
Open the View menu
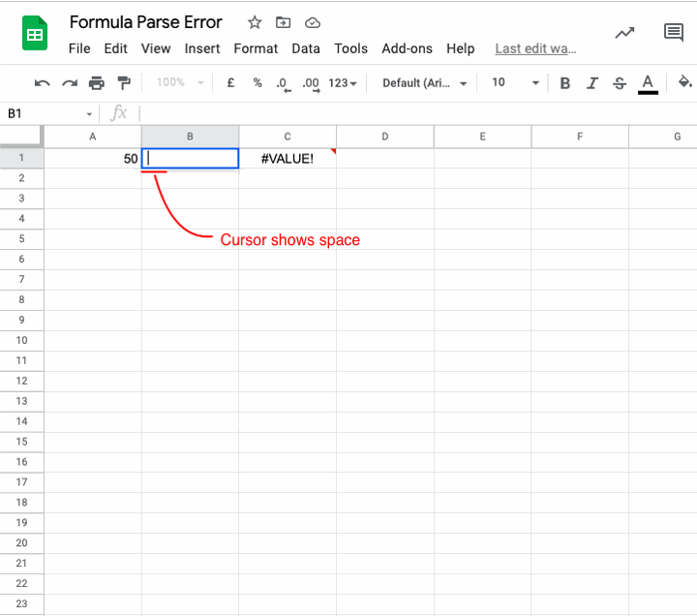pyautogui.click(x=156, y=48)
